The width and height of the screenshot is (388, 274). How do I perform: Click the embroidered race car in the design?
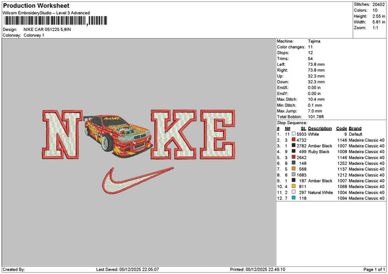click(x=118, y=136)
